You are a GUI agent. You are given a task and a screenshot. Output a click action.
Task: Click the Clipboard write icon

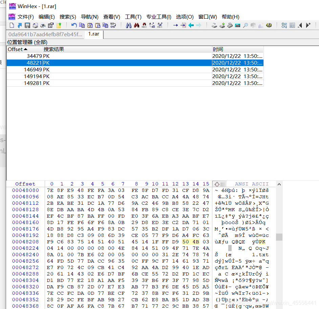pos(90,25)
